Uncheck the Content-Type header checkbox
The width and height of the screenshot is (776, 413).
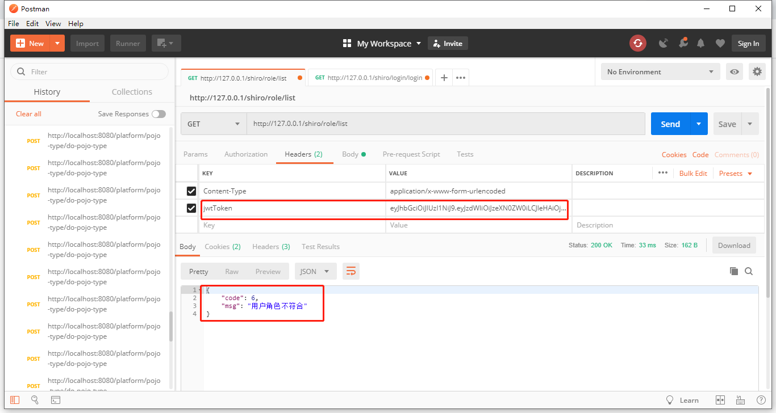(191, 191)
